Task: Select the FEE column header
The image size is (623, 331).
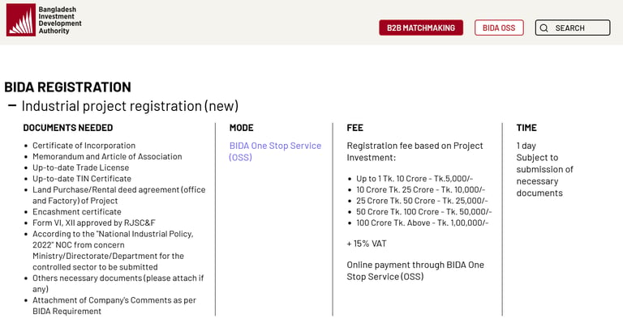Action: 354,128
